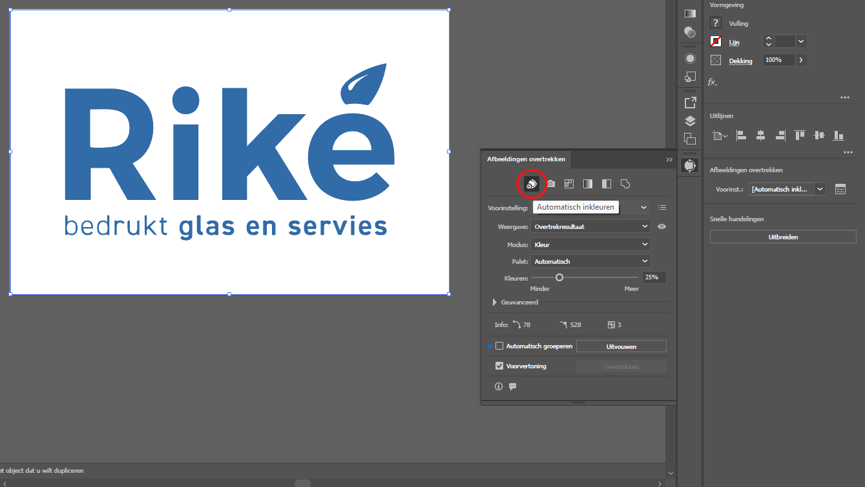This screenshot has width=865, height=487.
Task: Open the Layers panel icon in dock
Action: (x=690, y=121)
